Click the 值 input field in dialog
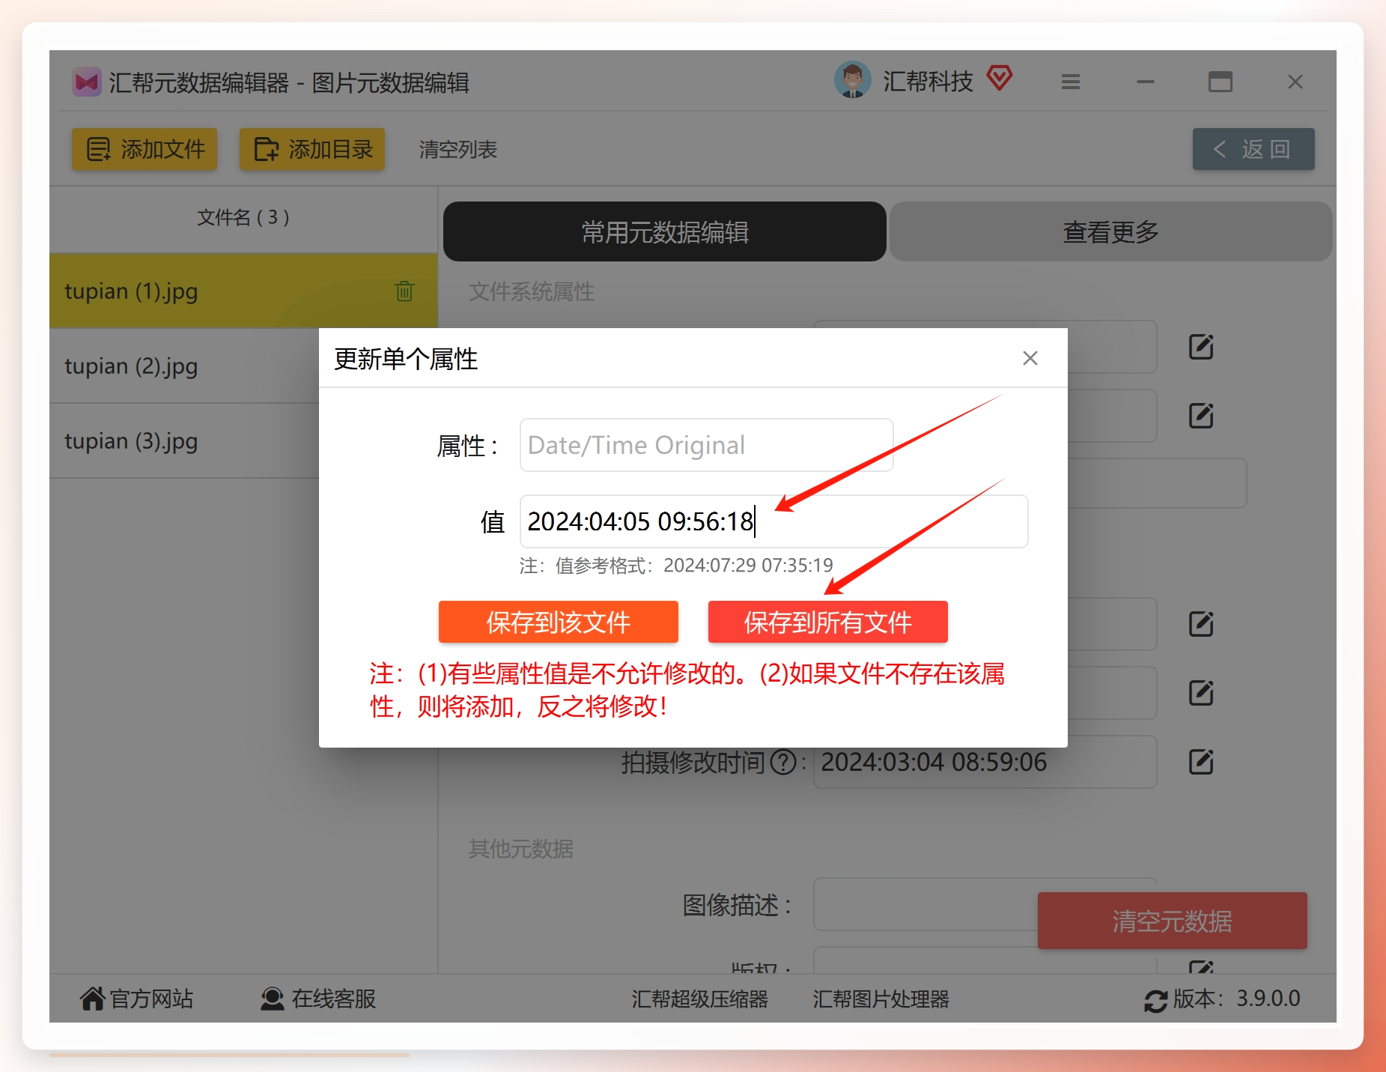The height and width of the screenshot is (1072, 1386). (x=774, y=521)
